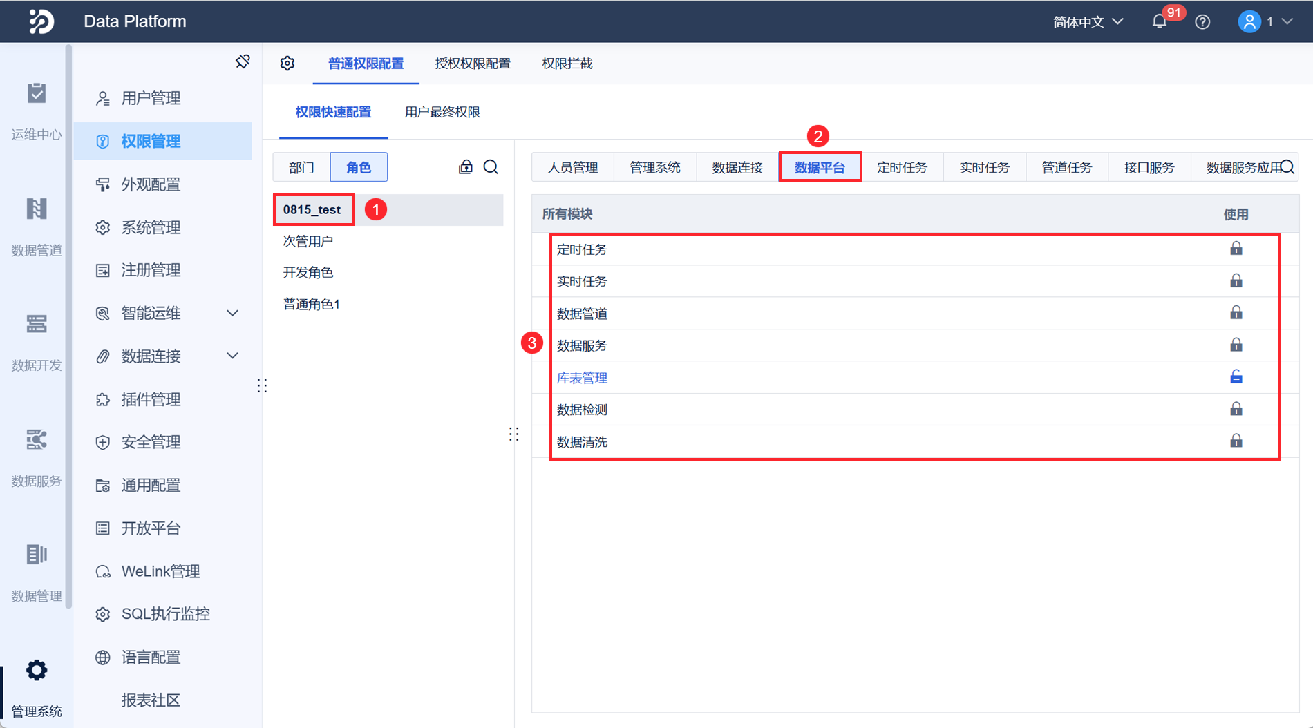This screenshot has height=728, width=1313.
Task: Click the 注册管理 icon
Action: [103, 270]
